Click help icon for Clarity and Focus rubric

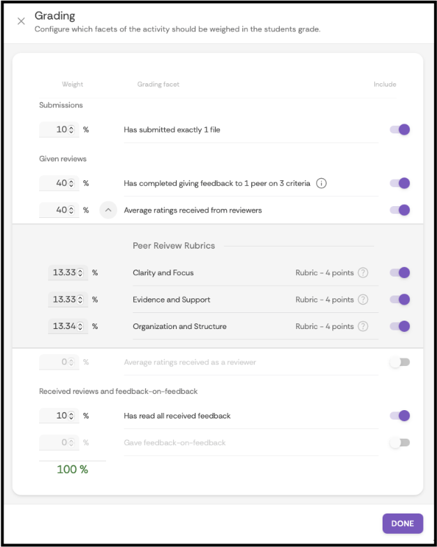tap(363, 272)
